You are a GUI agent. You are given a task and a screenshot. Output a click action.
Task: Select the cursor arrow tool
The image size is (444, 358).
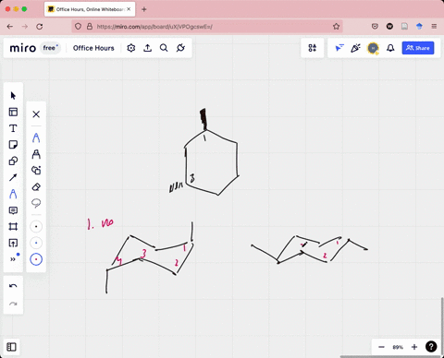tap(13, 96)
